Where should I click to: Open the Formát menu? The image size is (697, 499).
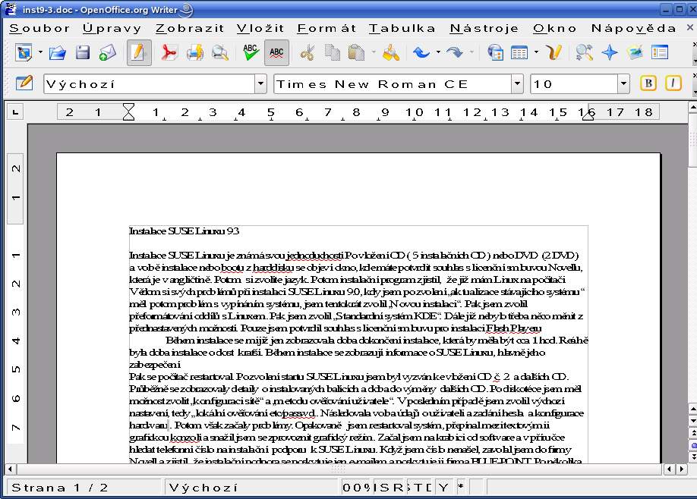[x=326, y=28]
